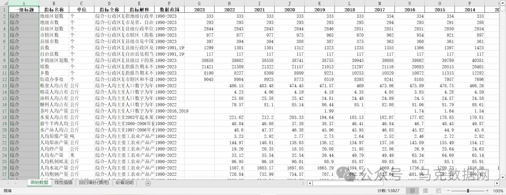Screen dimensions: 506x195
Task: Select cell 街道办事处 in column B
Action: pyautogui.click(x=54, y=79)
